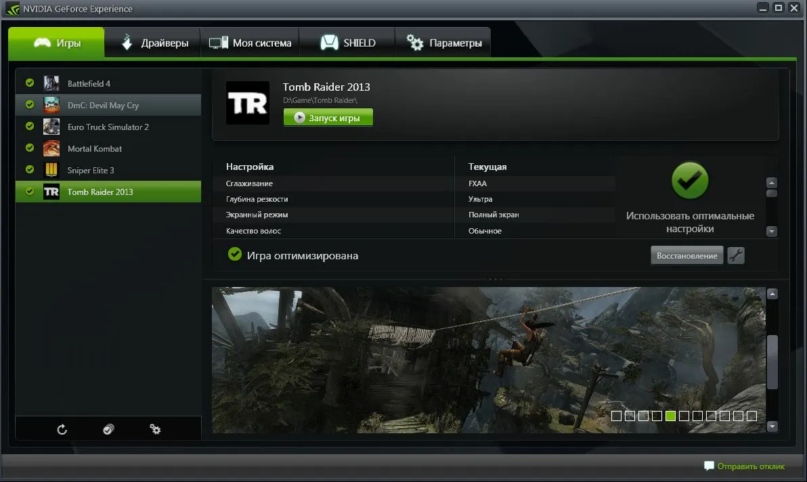Screen dimensions: 807x482
Task: Click the feedback speech bubble icon
Action: (x=709, y=466)
